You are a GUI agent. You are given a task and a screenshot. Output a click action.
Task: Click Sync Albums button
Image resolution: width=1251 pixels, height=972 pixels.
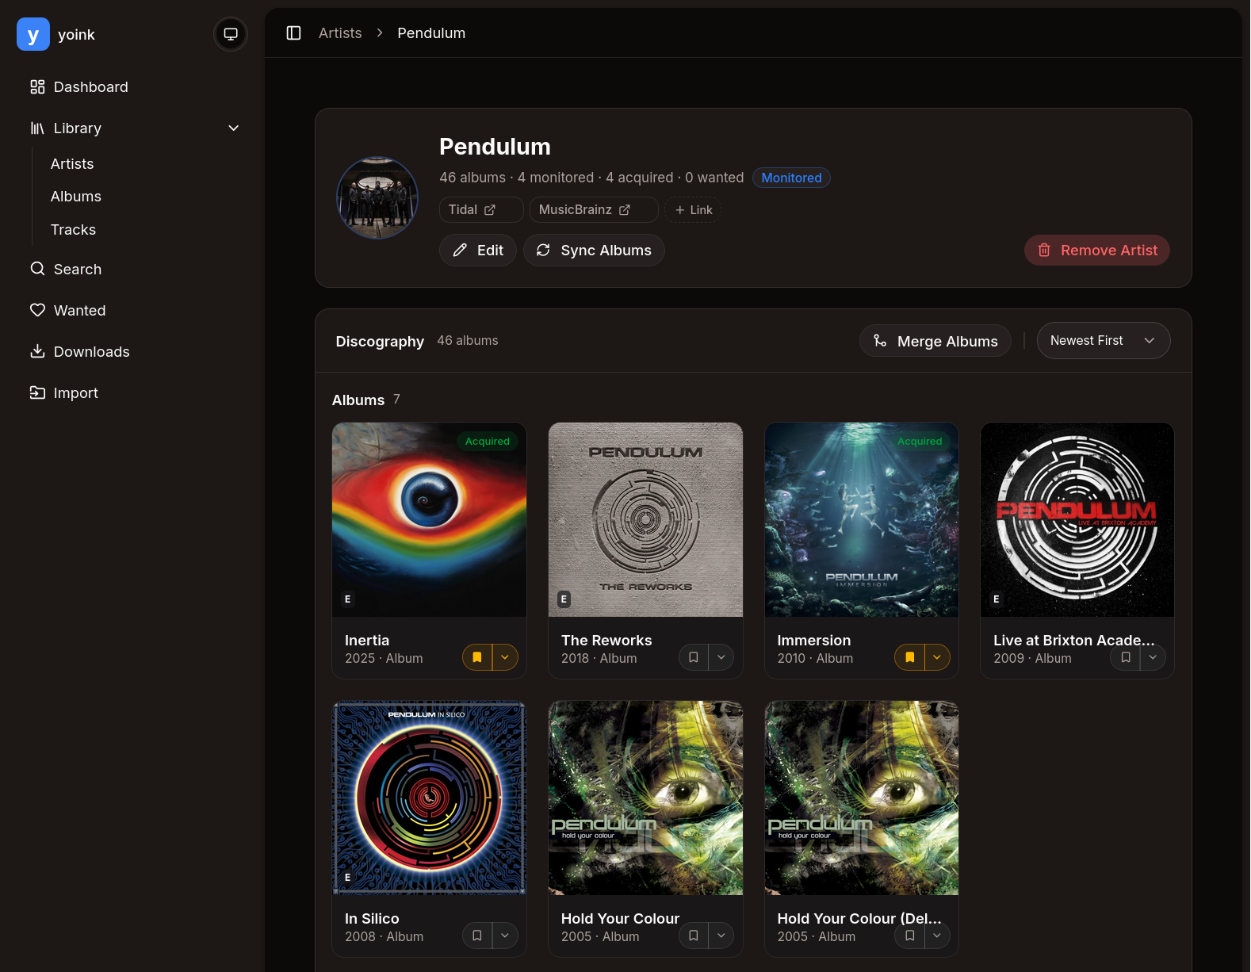tap(594, 251)
